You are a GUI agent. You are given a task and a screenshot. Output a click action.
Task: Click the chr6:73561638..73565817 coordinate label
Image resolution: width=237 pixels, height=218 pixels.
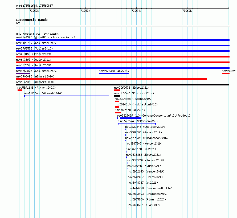click(34, 6)
